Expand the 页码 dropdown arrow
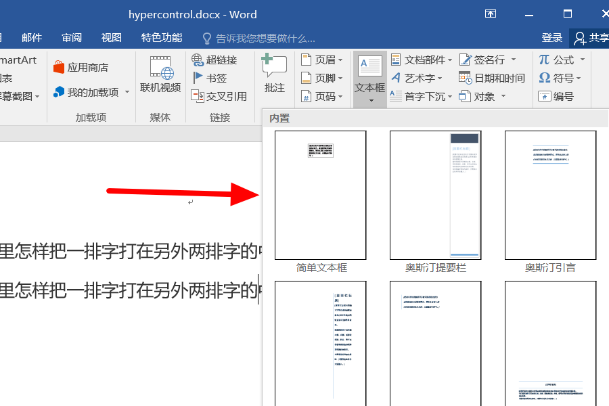609x406 pixels. 340,97
